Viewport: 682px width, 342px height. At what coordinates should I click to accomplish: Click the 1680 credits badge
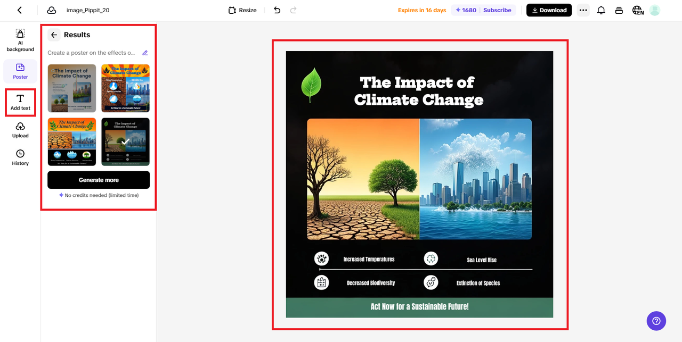pos(465,10)
